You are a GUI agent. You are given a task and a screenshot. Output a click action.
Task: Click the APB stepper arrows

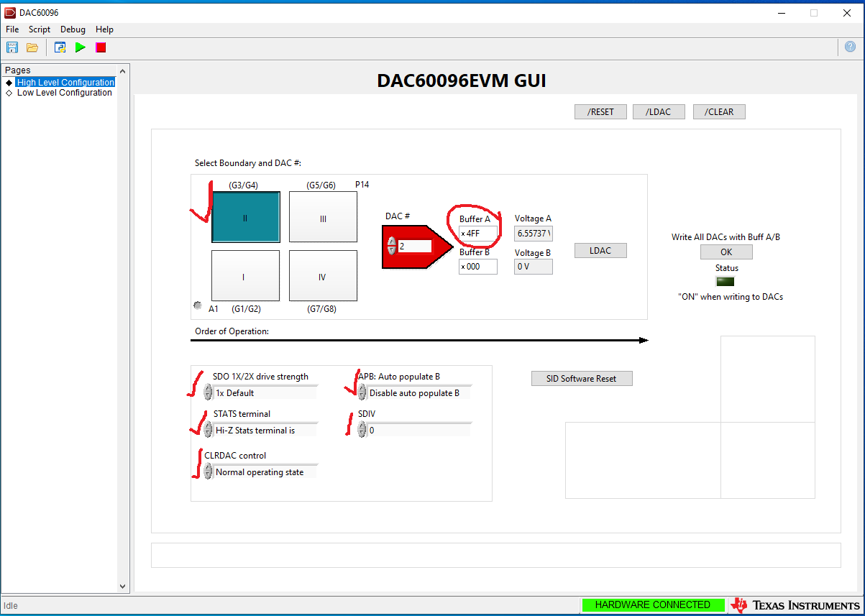tap(362, 392)
